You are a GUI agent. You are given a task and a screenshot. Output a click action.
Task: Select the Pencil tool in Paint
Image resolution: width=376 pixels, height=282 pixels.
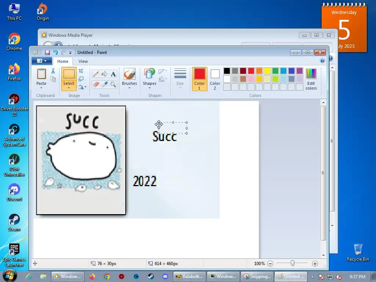pos(96,74)
